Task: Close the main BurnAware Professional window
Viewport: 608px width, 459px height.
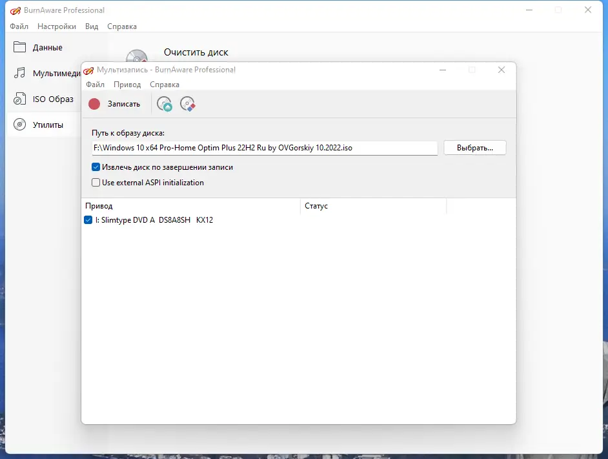Action: coord(588,10)
